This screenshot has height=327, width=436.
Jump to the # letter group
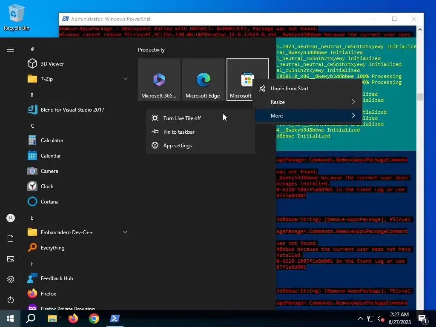point(32,49)
